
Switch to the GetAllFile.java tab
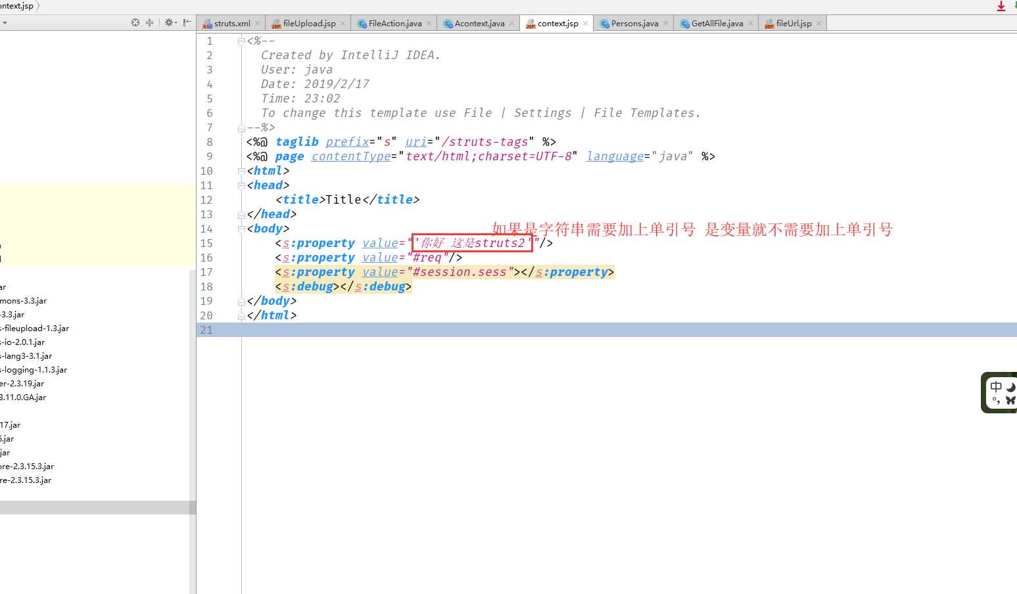717,23
